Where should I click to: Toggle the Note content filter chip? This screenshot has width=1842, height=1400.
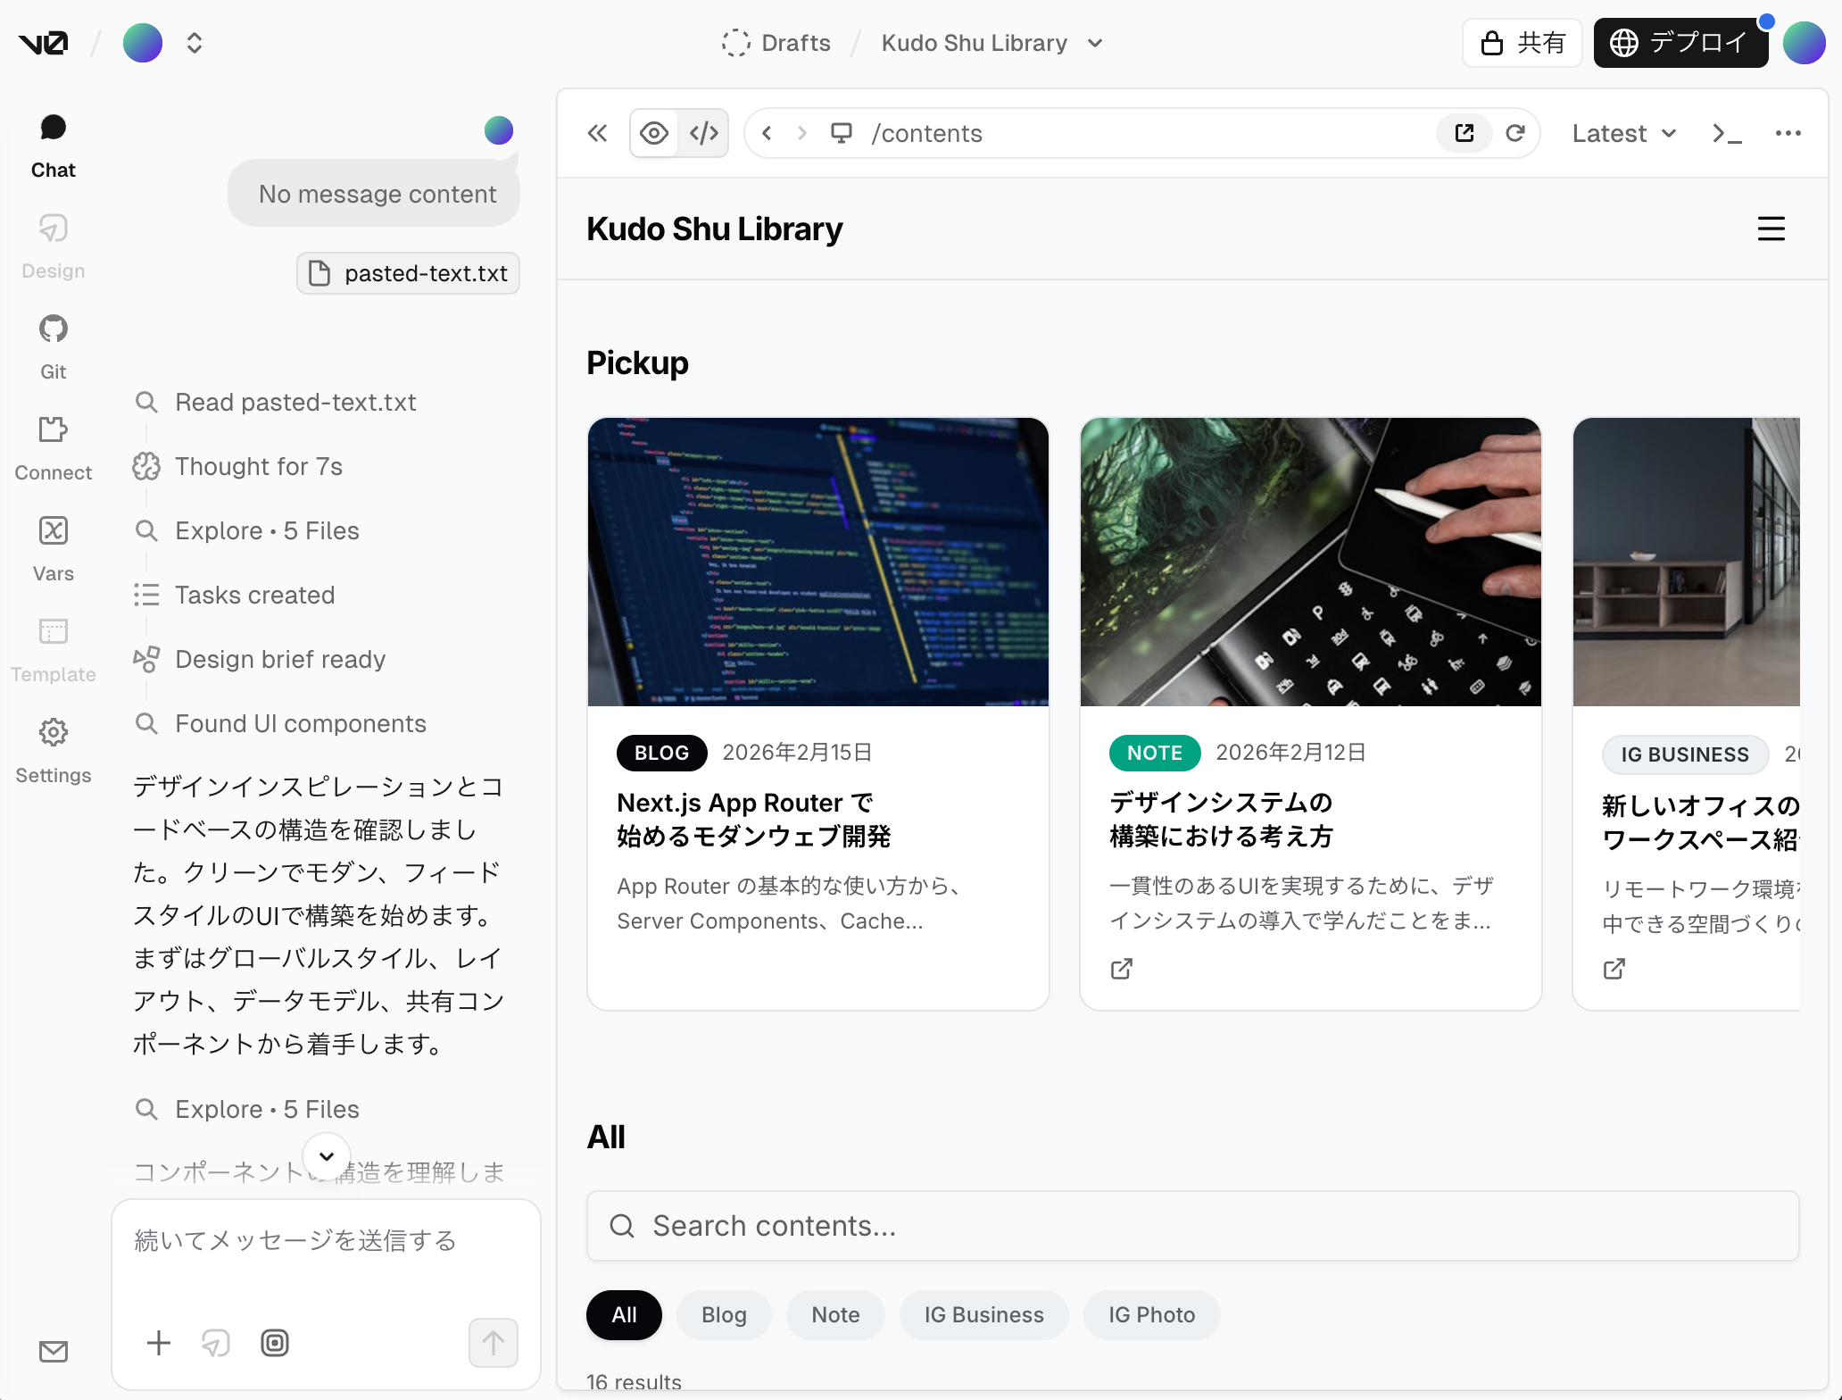coord(834,1314)
